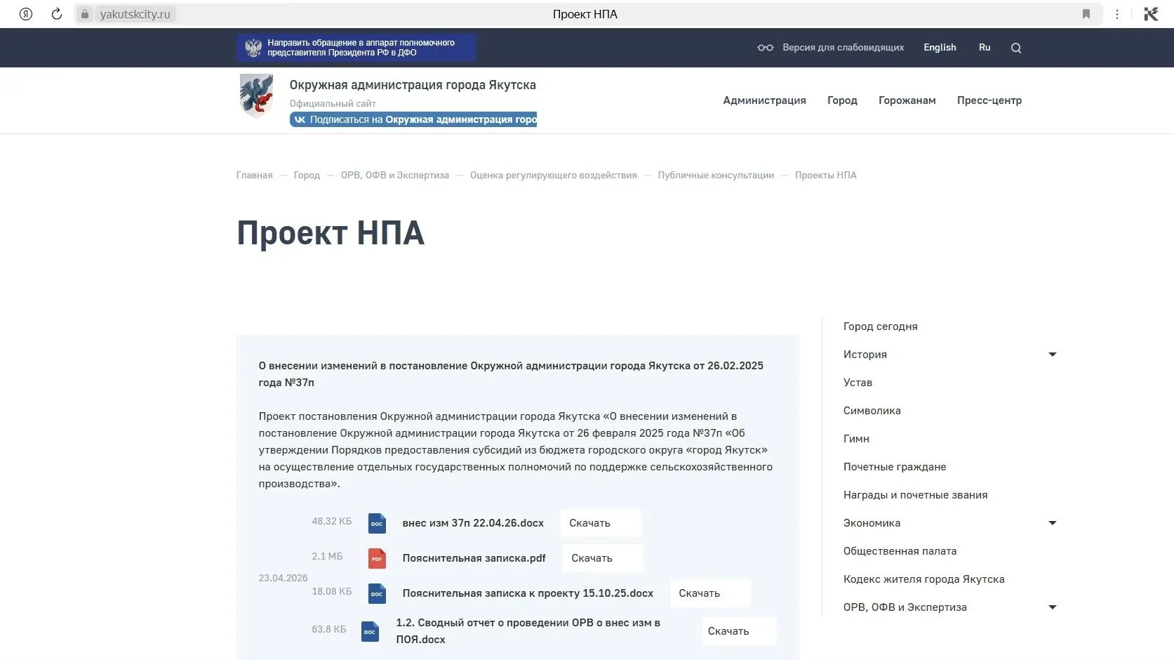Screen dimensions: 1174x660
Task: Click file size 63.8 КБ
Action: 328,630
